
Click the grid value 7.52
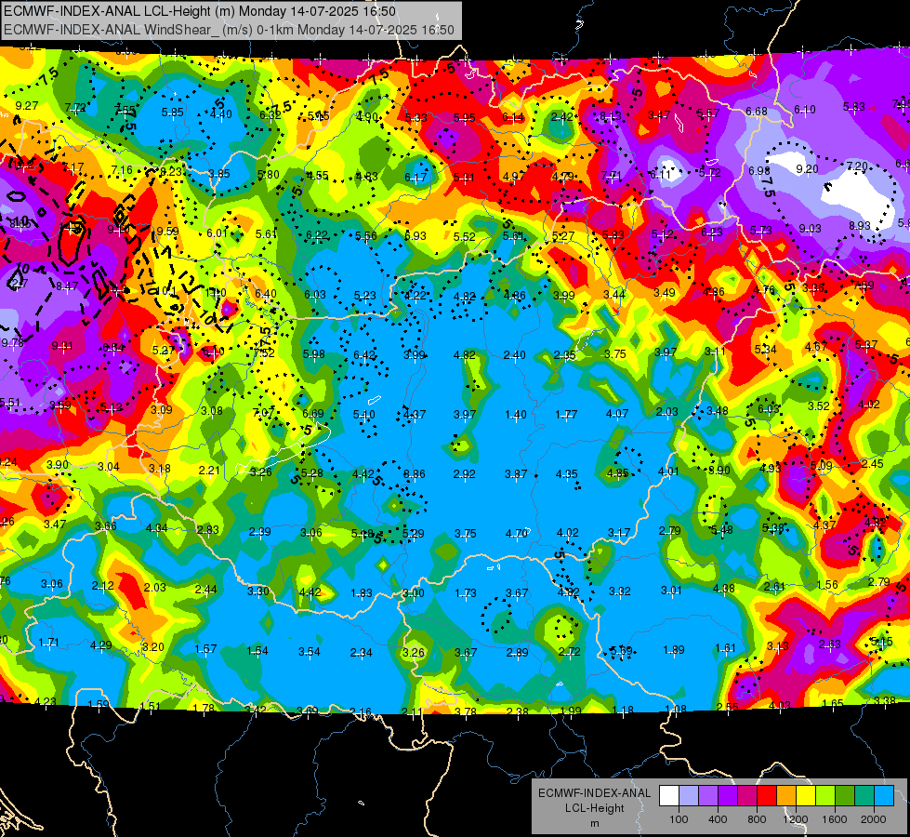[263, 353]
